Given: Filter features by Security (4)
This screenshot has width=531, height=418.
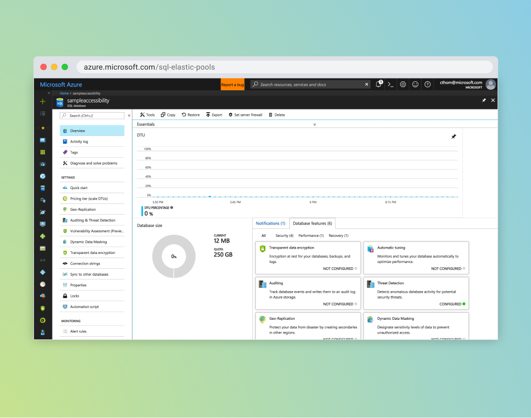Looking at the screenshot, I should tap(284, 235).
